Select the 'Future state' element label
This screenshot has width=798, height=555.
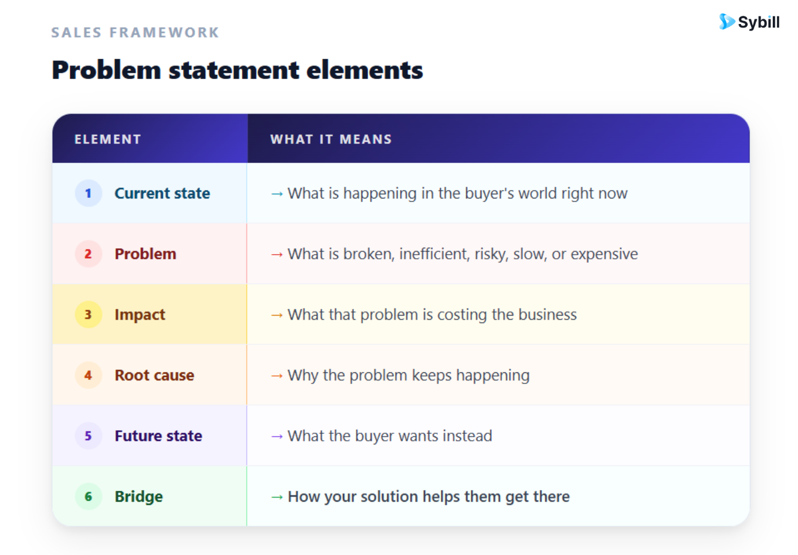tap(158, 436)
